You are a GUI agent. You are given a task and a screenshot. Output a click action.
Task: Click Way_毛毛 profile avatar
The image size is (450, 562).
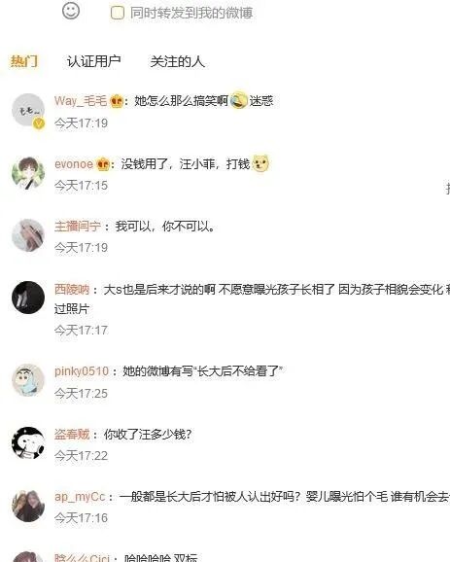(28, 110)
